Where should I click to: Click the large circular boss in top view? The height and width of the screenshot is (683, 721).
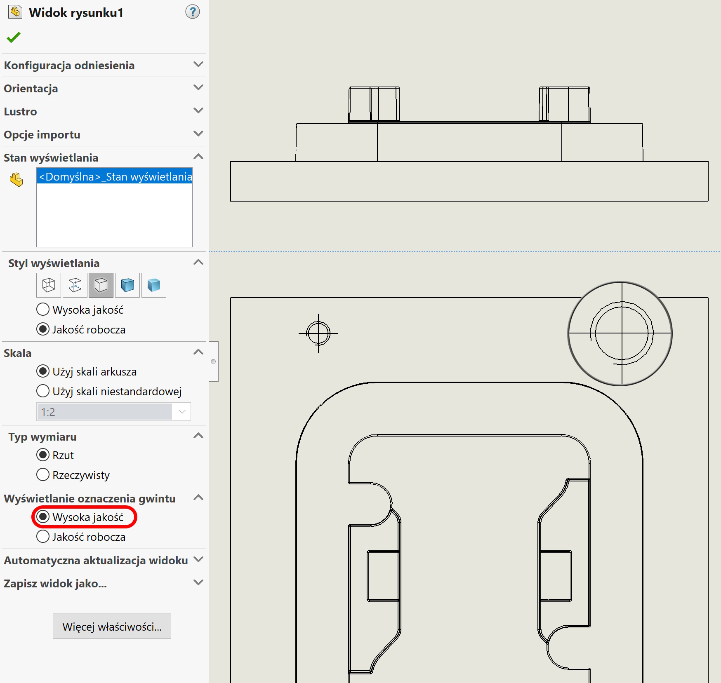621,334
